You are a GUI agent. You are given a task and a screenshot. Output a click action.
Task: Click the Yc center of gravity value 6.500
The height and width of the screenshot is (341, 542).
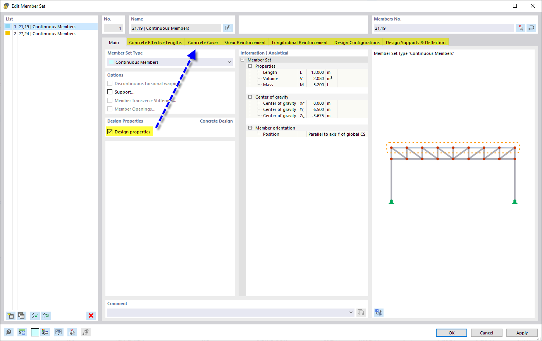(318, 109)
